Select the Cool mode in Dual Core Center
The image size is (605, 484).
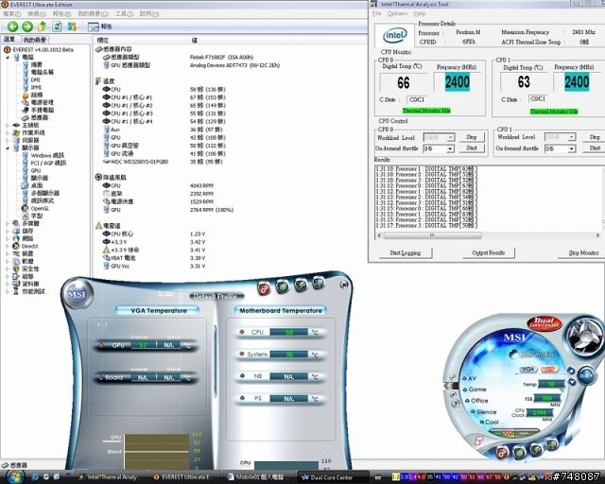pyautogui.click(x=489, y=422)
